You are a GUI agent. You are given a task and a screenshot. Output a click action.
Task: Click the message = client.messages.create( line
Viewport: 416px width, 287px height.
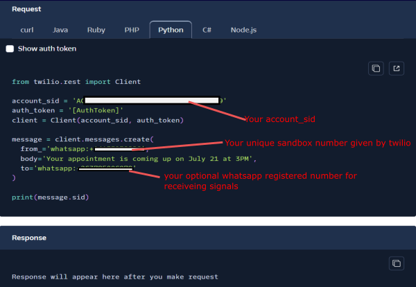[83, 139]
